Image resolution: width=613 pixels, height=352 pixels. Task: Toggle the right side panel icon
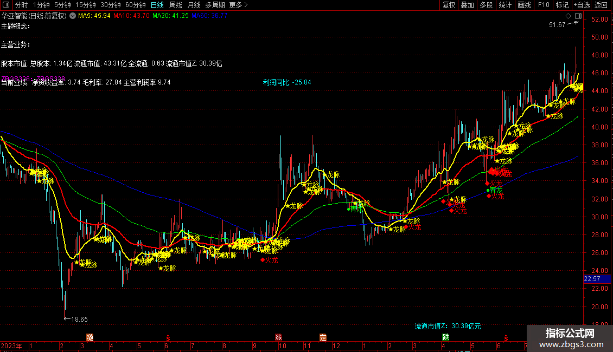coord(578,16)
